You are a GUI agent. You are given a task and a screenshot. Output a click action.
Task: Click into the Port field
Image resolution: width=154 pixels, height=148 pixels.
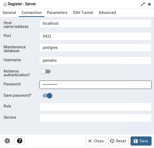pyautogui.click(x=95, y=36)
